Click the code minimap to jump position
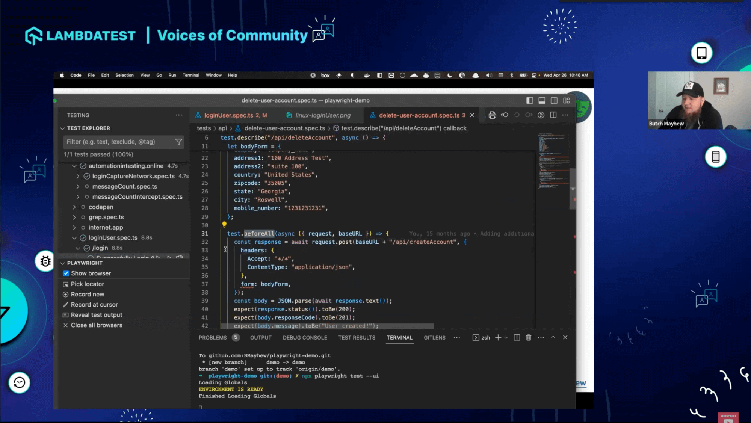 tap(553, 162)
